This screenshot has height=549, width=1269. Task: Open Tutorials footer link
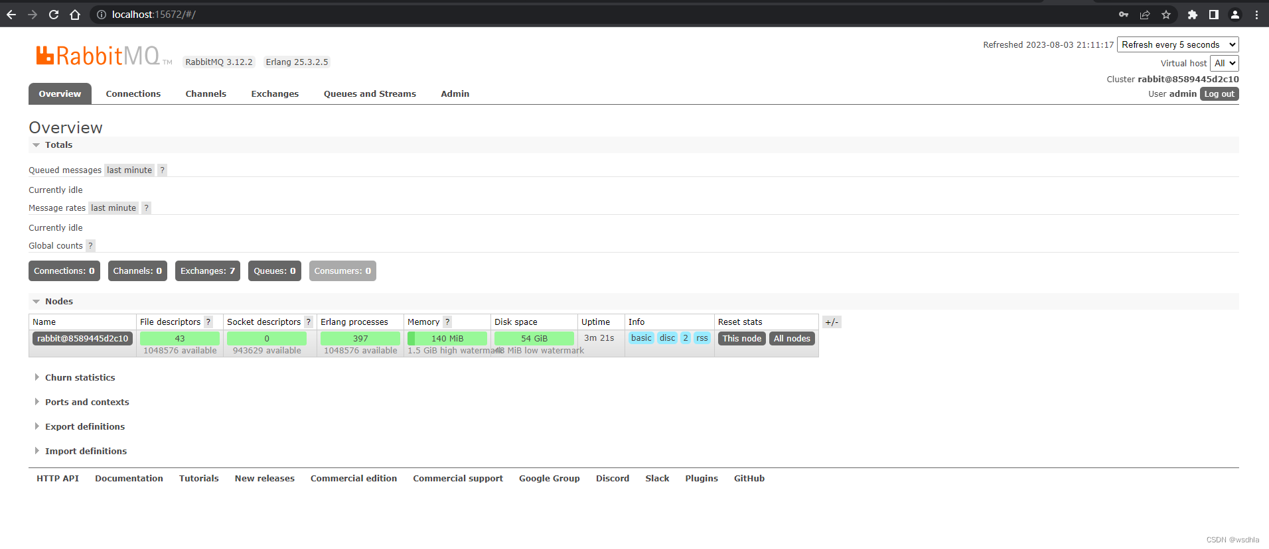pos(199,479)
